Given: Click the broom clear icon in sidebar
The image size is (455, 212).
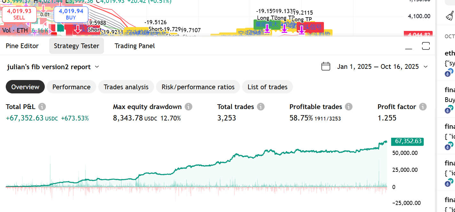Looking at the screenshot, I should 450,16.
